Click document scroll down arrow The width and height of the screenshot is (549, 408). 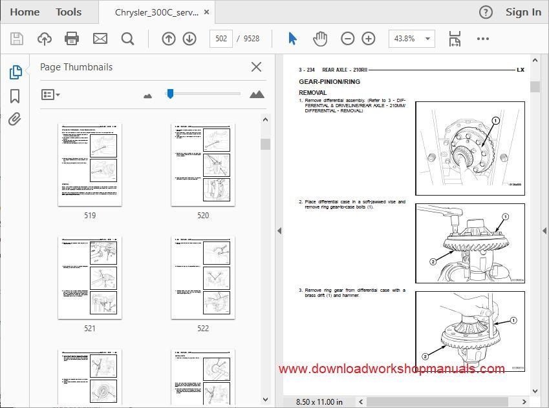(x=535, y=391)
